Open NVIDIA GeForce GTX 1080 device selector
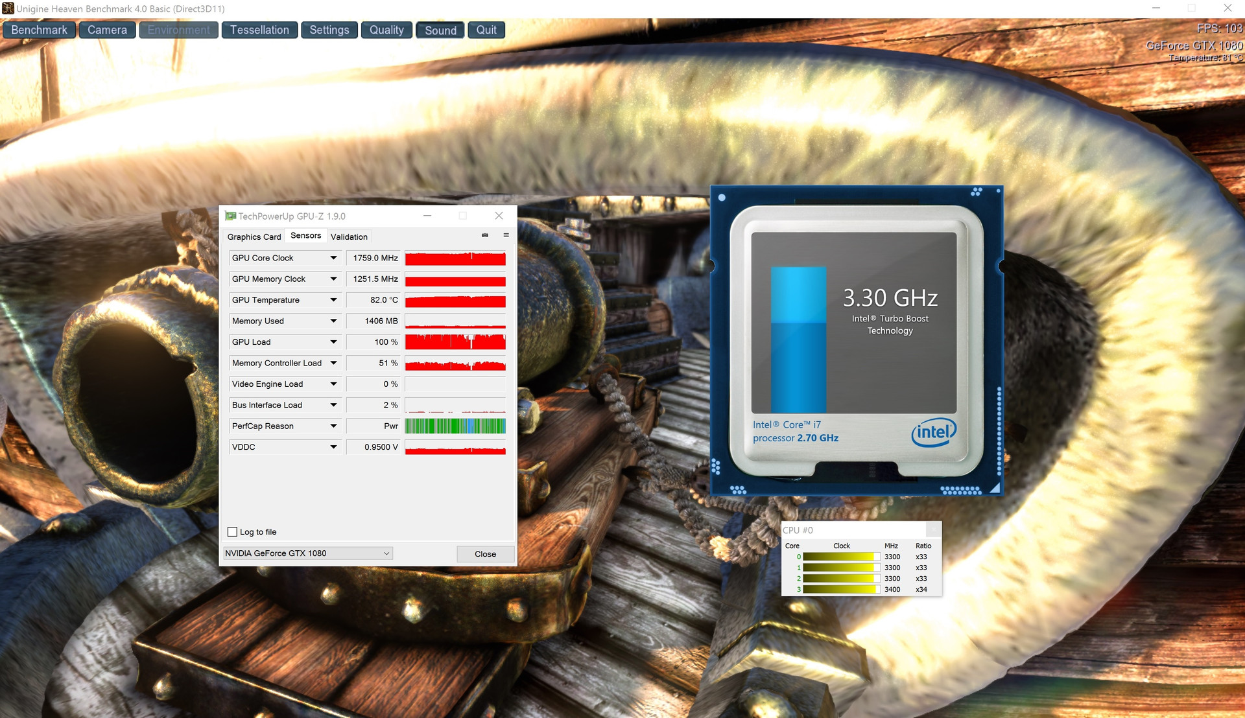The width and height of the screenshot is (1245, 718). coord(307,553)
